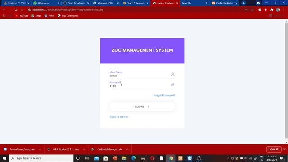Image resolution: width=288 pixels, height=162 pixels.
Task: Open the Chrome three-dot menu
Action: 284,10
